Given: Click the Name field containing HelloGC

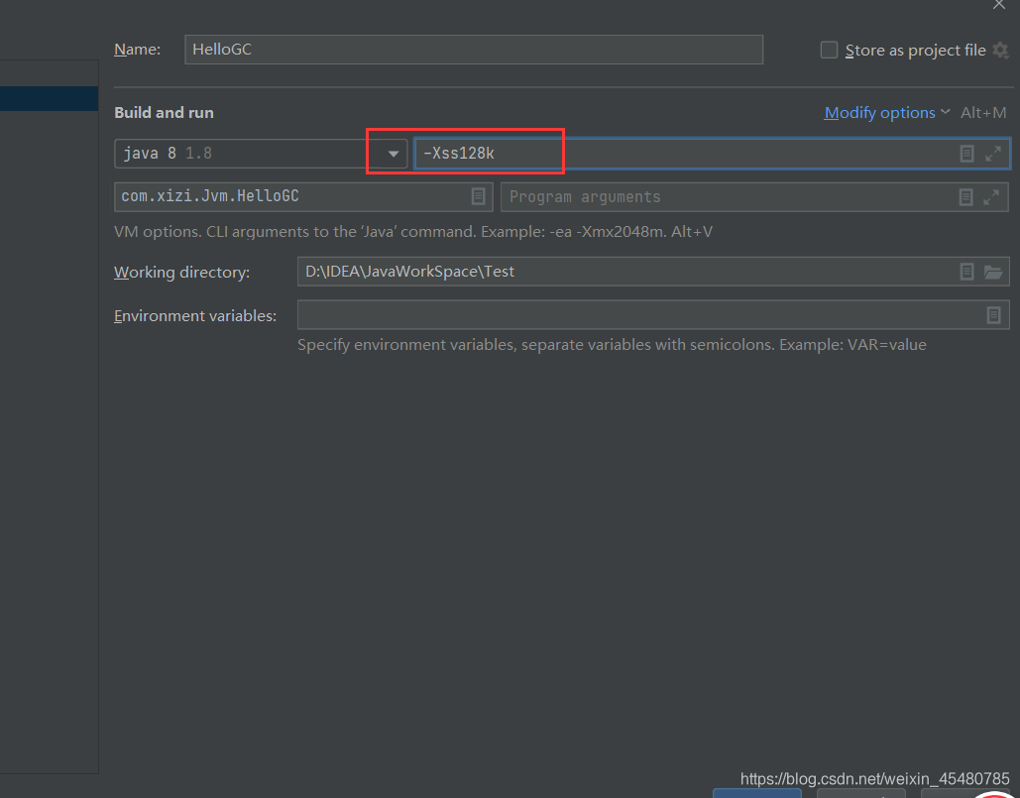Looking at the screenshot, I should point(474,50).
